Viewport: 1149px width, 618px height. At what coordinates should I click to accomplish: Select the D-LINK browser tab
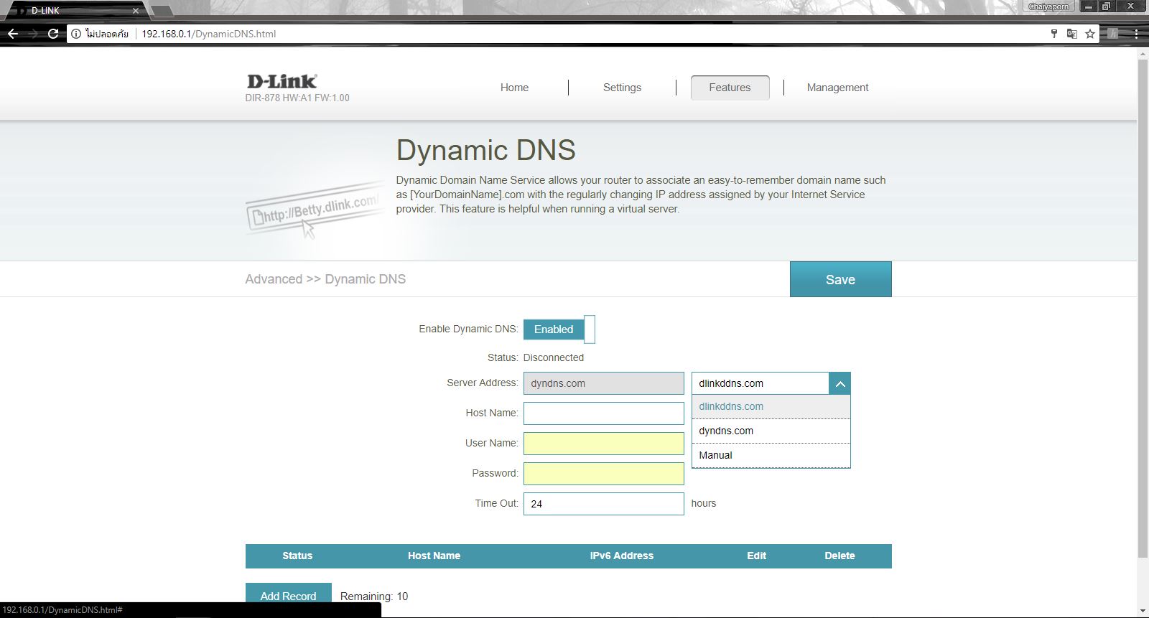coord(75,11)
